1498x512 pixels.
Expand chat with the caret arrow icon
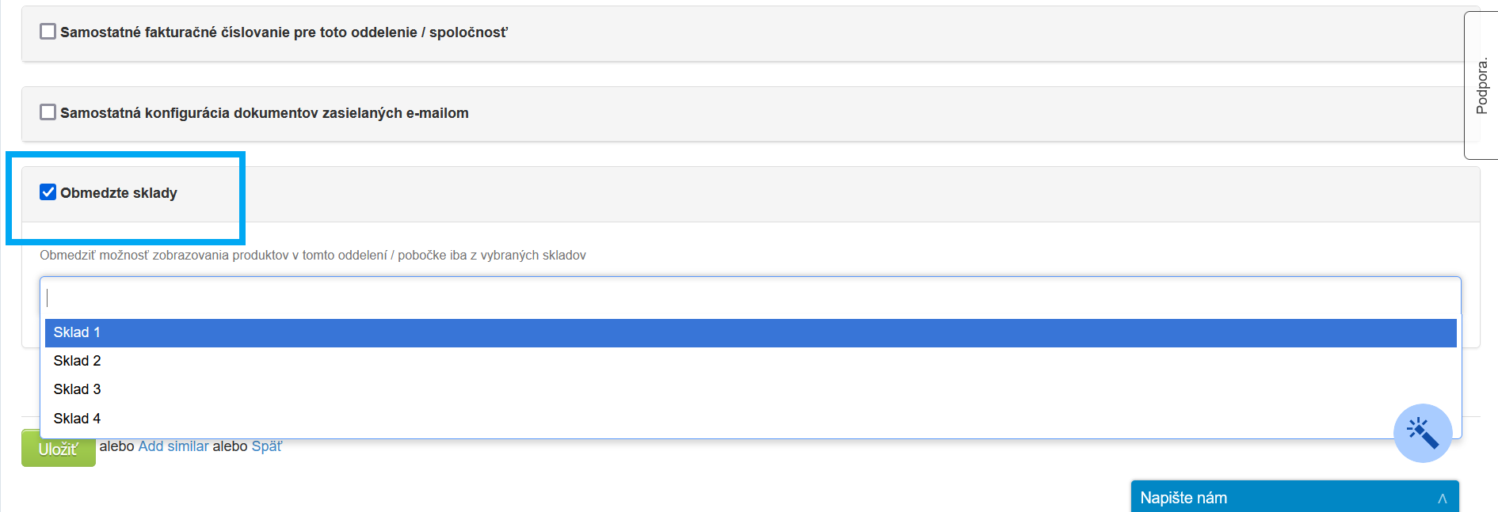[1442, 499]
